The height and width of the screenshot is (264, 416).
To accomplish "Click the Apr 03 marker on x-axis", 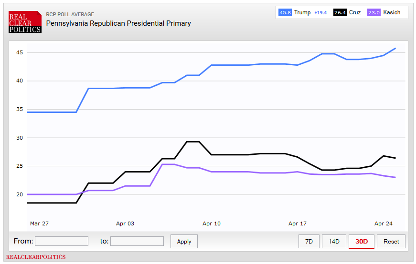I will click(x=125, y=223).
